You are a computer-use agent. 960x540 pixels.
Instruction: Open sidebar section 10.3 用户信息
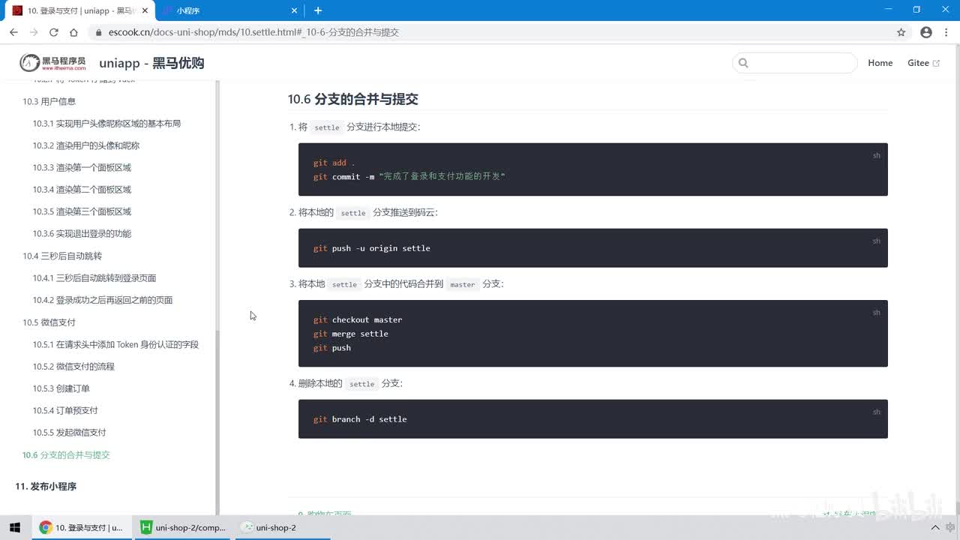pos(49,101)
